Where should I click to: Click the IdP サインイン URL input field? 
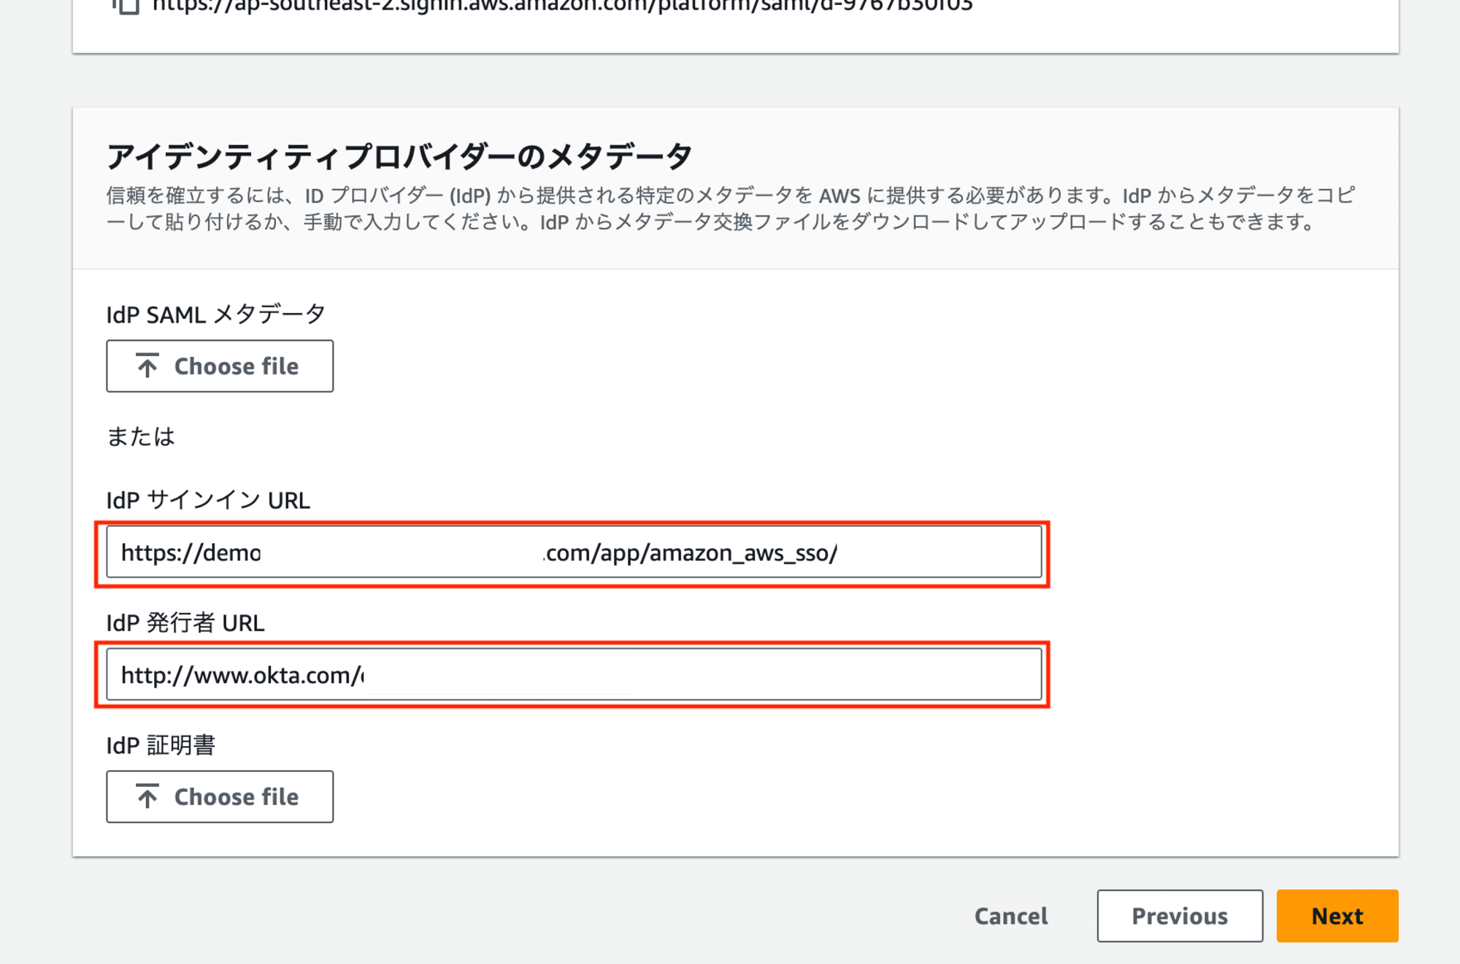(570, 552)
